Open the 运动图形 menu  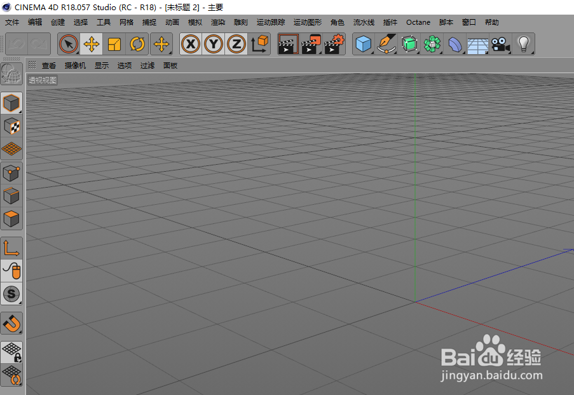click(x=308, y=22)
